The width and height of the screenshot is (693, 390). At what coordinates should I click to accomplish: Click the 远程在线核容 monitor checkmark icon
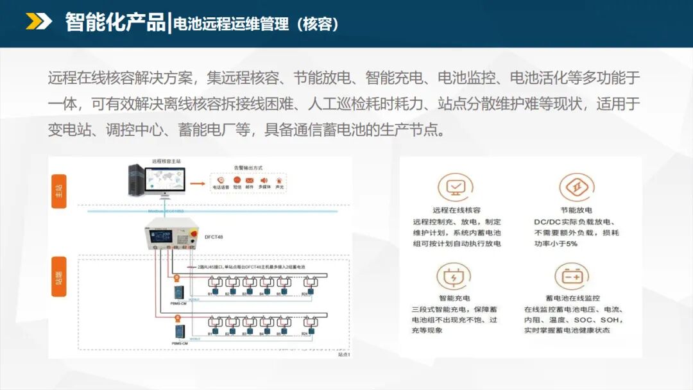tap(456, 187)
